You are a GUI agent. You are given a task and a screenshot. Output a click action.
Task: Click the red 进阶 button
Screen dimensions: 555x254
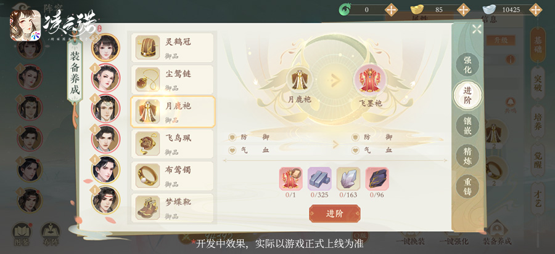click(334, 213)
